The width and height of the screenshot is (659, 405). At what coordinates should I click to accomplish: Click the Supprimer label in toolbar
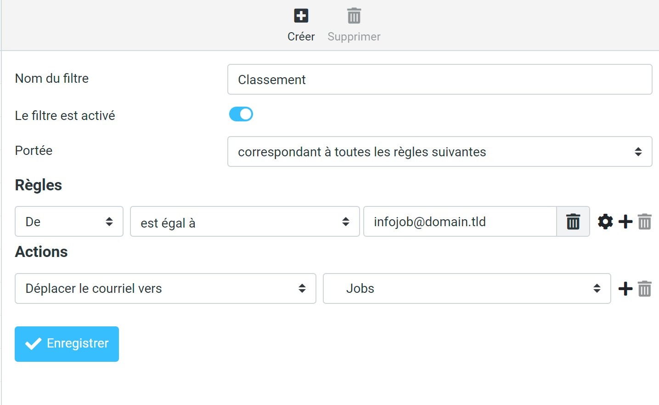click(x=354, y=37)
